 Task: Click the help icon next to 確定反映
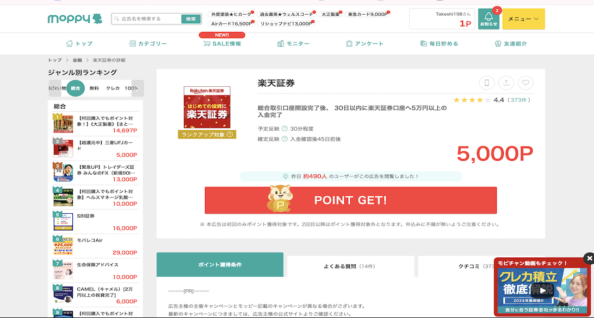coord(284,139)
